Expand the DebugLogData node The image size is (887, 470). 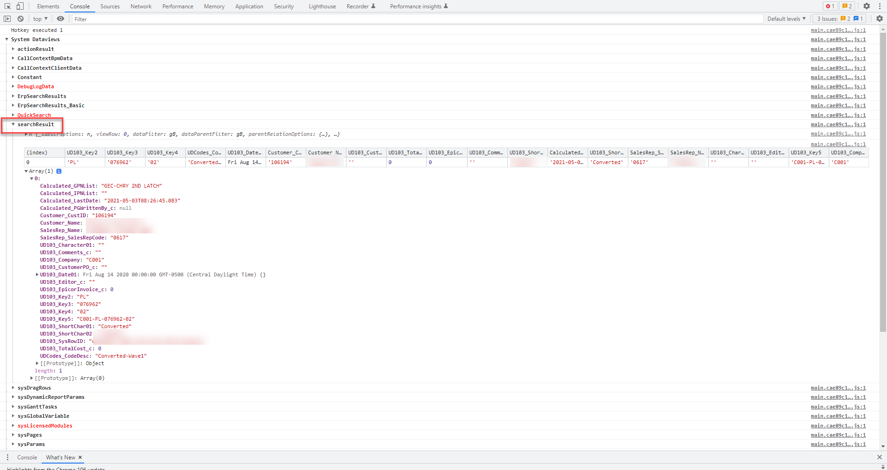click(x=13, y=87)
